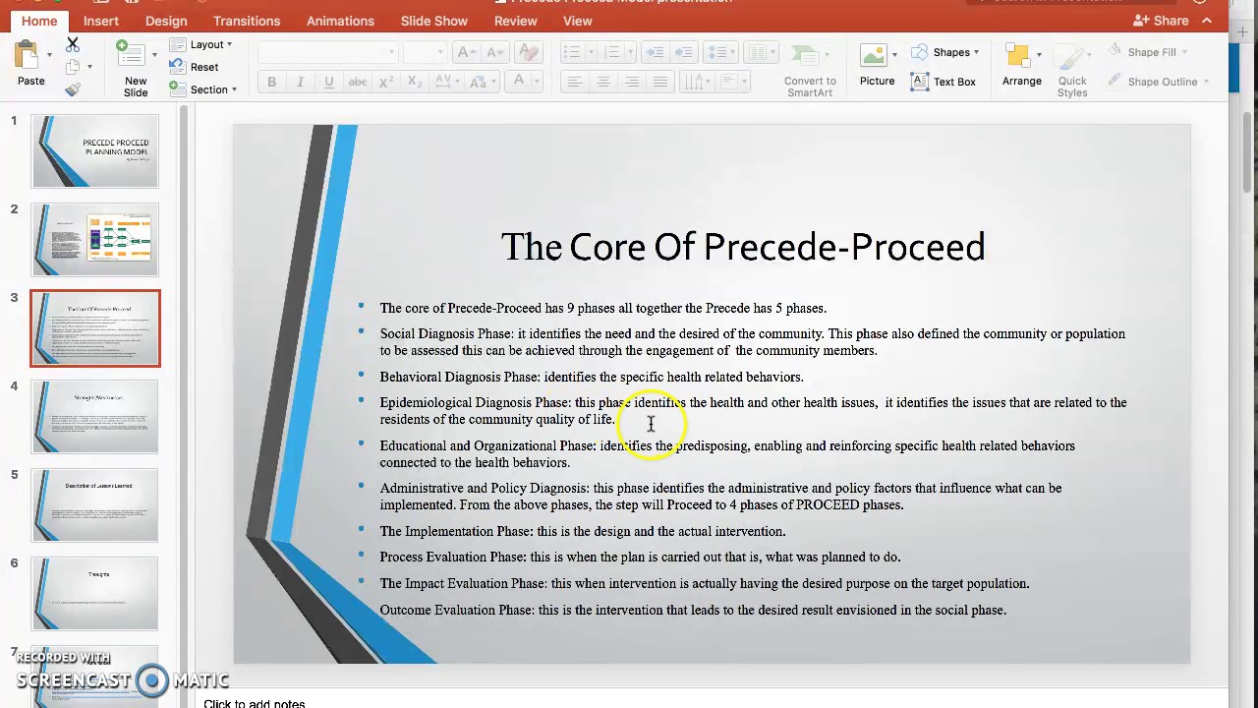Toggle Align Left paragraph
The height and width of the screenshot is (708, 1258).
coord(574,82)
